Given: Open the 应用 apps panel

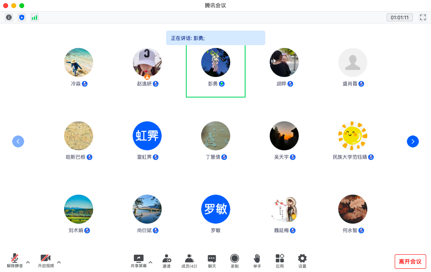Looking at the screenshot, I should 280,261.
